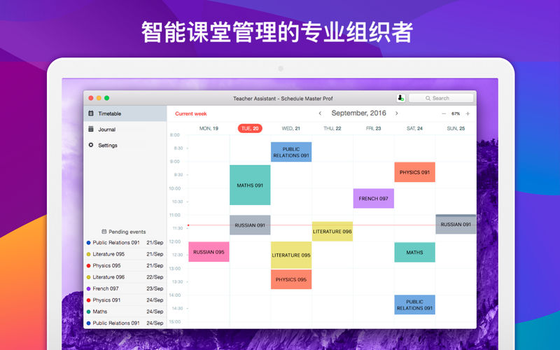Screen dimensions: 560x350
Task: Open the Settings section in sidebar
Action: click(x=125, y=146)
